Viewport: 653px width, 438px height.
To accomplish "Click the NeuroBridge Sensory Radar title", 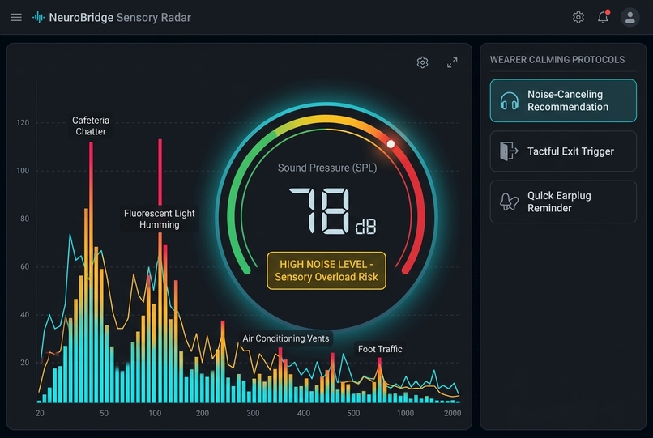I will coord(120,18).
